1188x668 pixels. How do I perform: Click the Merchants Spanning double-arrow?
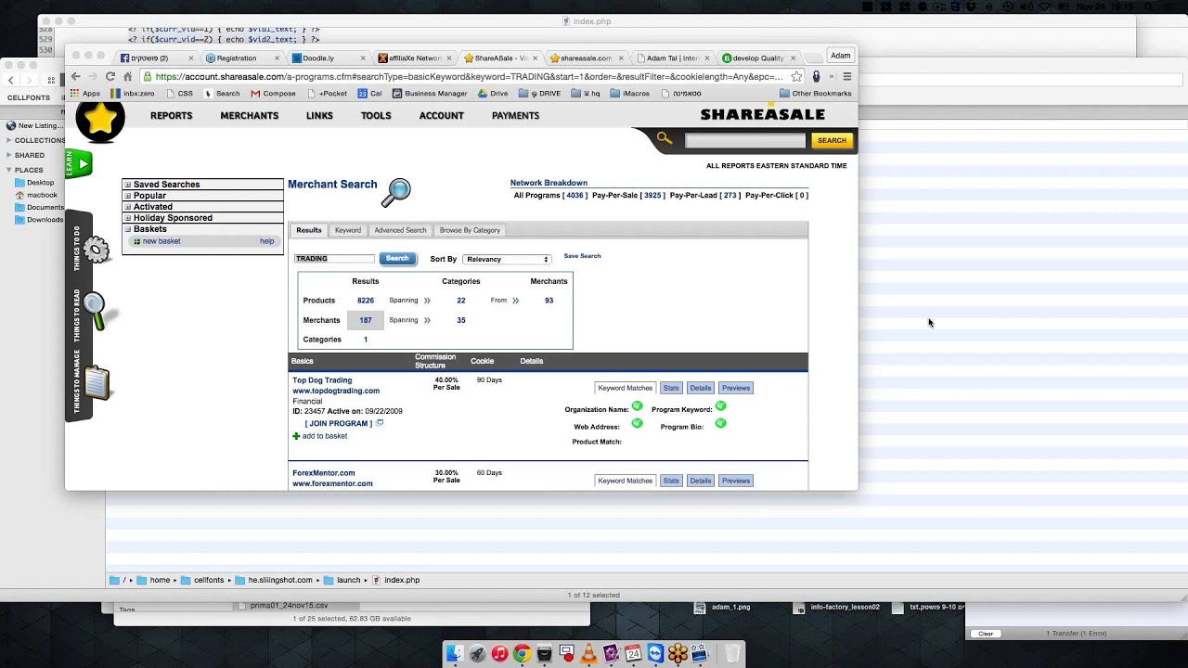[427, 320]
